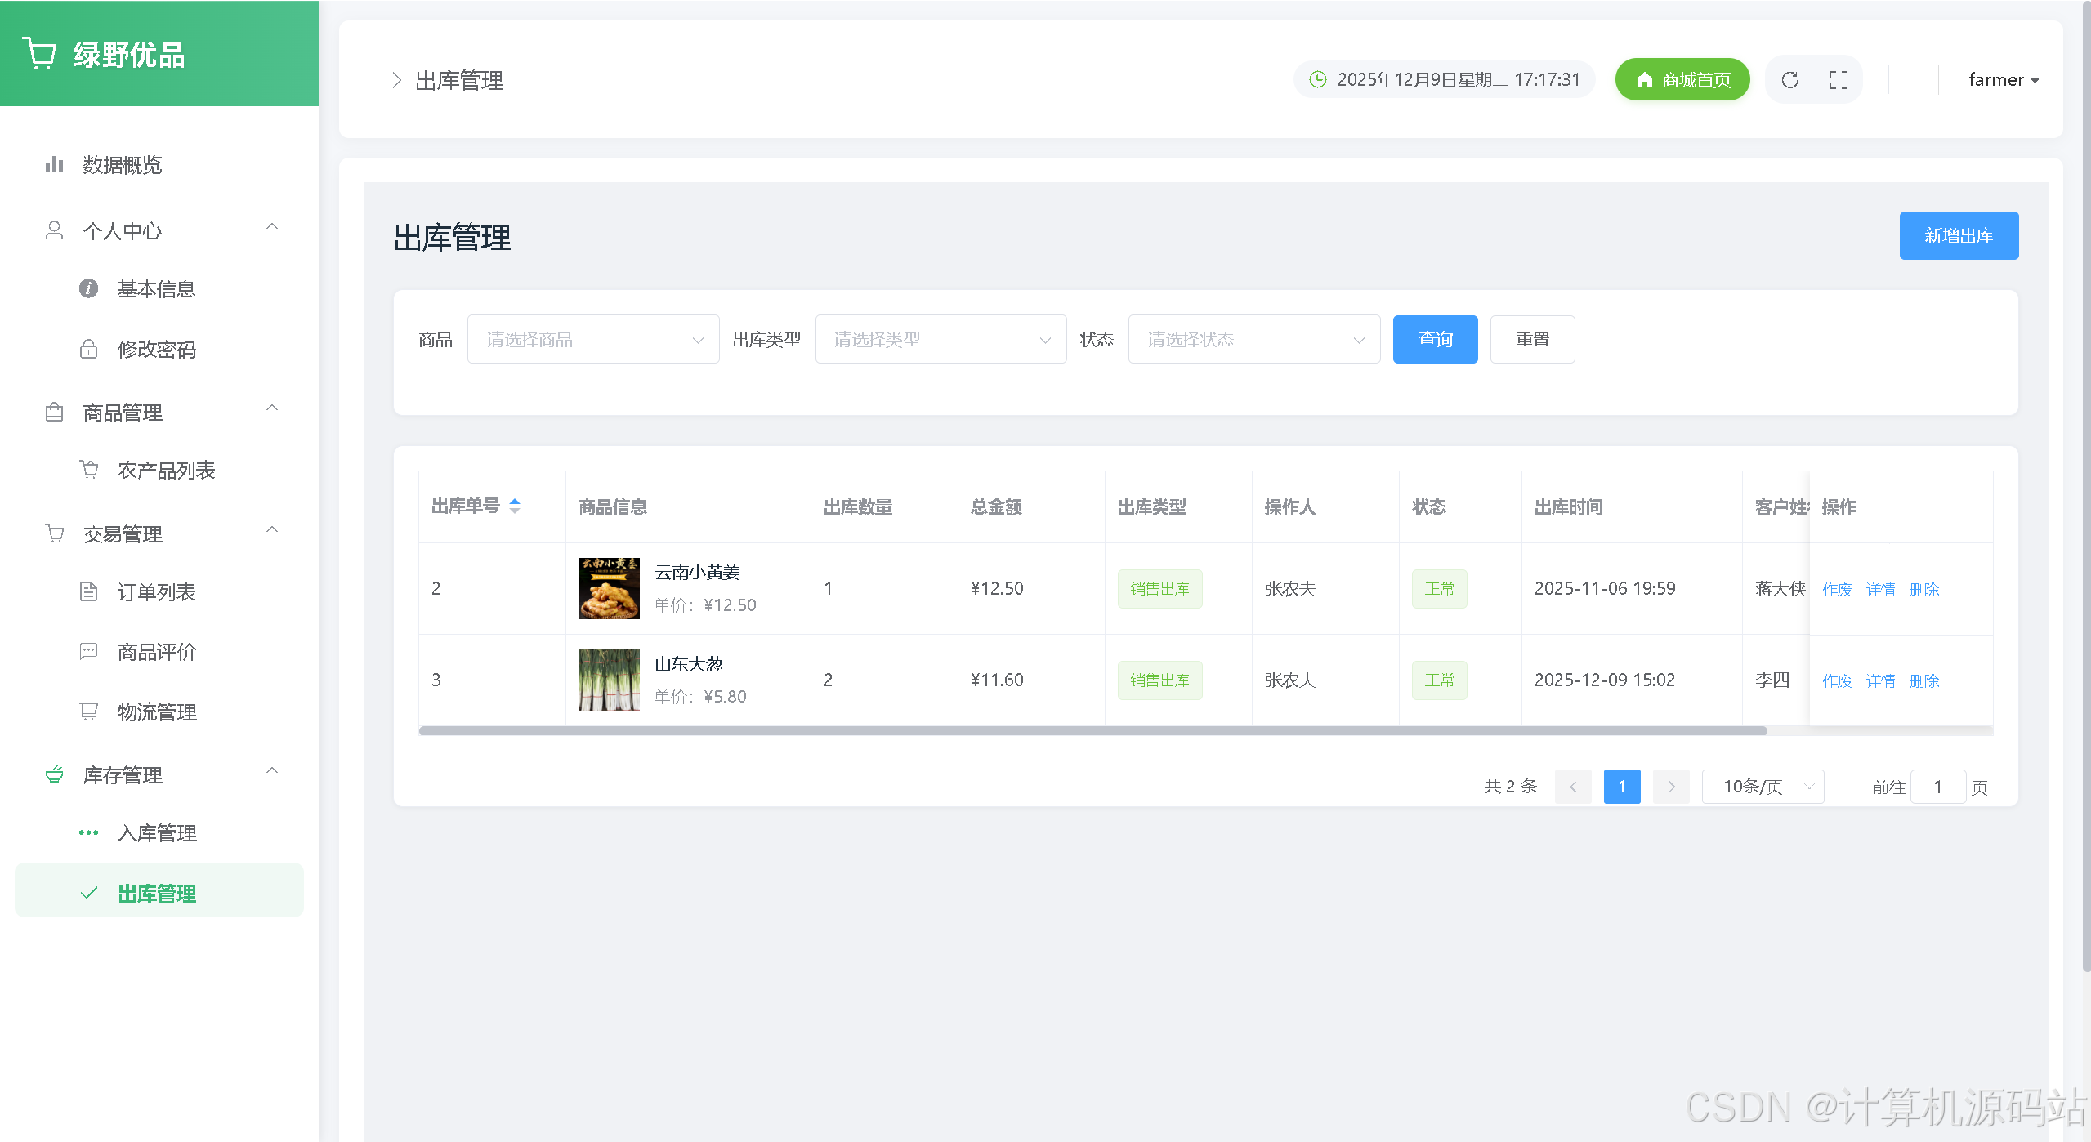Open the 出库类型 dropdown
This screenshot has height=1142, width=2091.
coord(941,339)
